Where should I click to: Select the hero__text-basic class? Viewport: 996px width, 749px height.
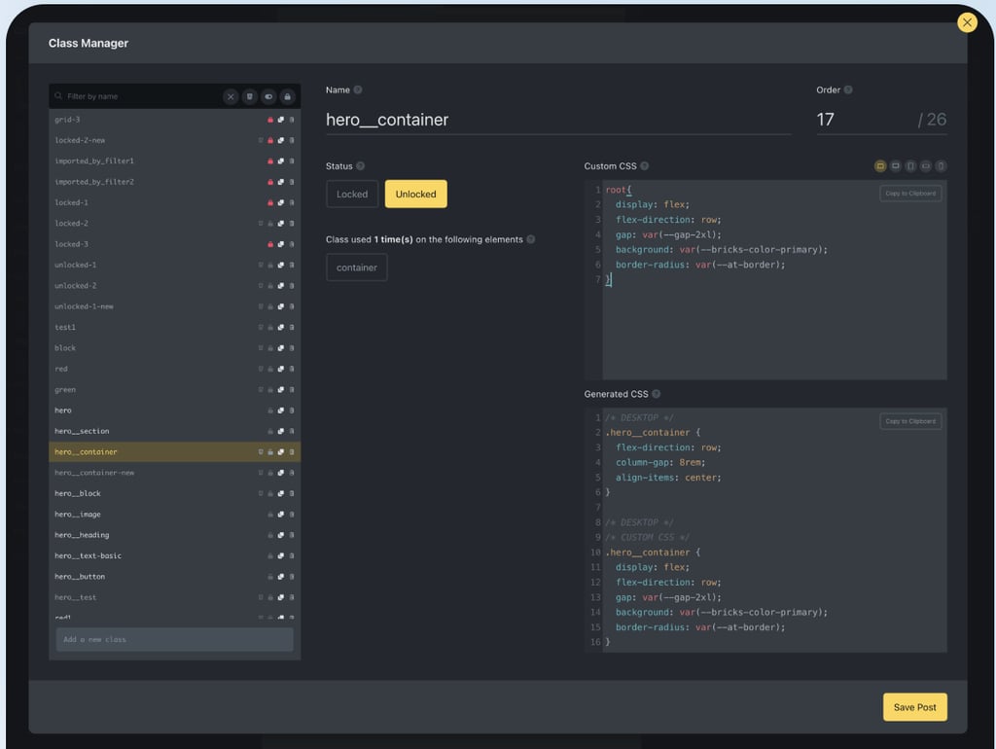[175, 555]
